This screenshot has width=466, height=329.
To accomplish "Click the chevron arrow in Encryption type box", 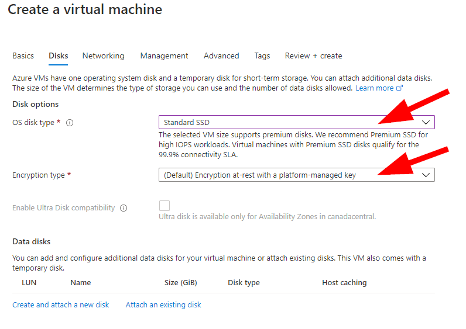I will coord(426,175).
